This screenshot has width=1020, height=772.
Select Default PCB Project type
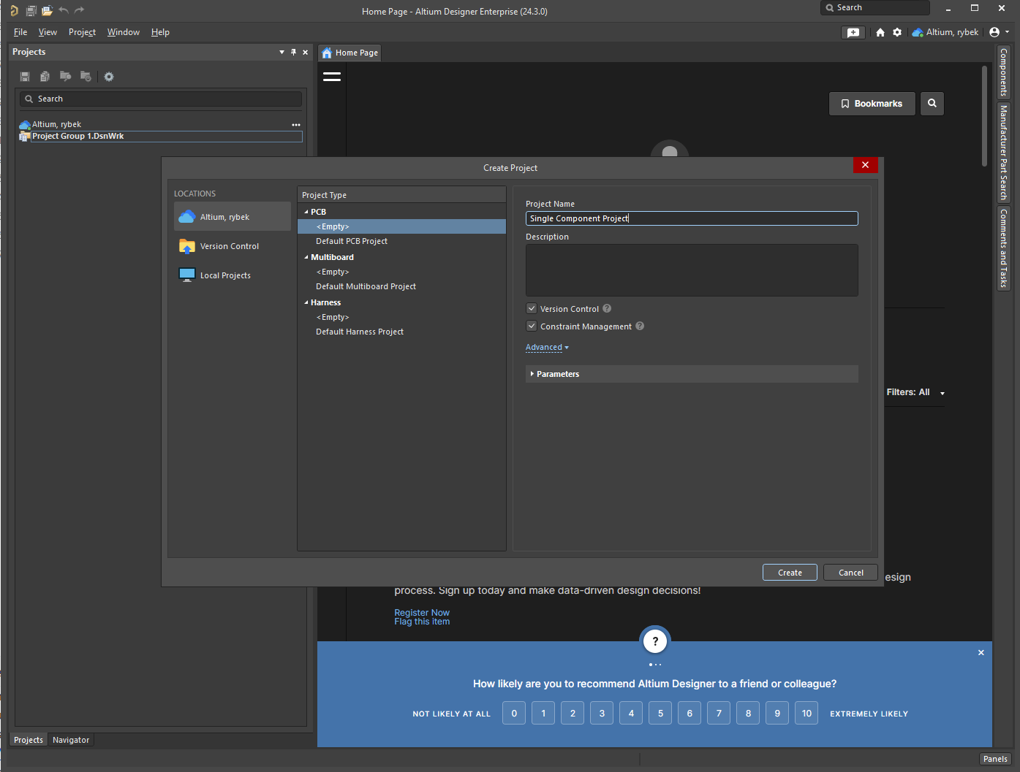click(x=401, y=241)
